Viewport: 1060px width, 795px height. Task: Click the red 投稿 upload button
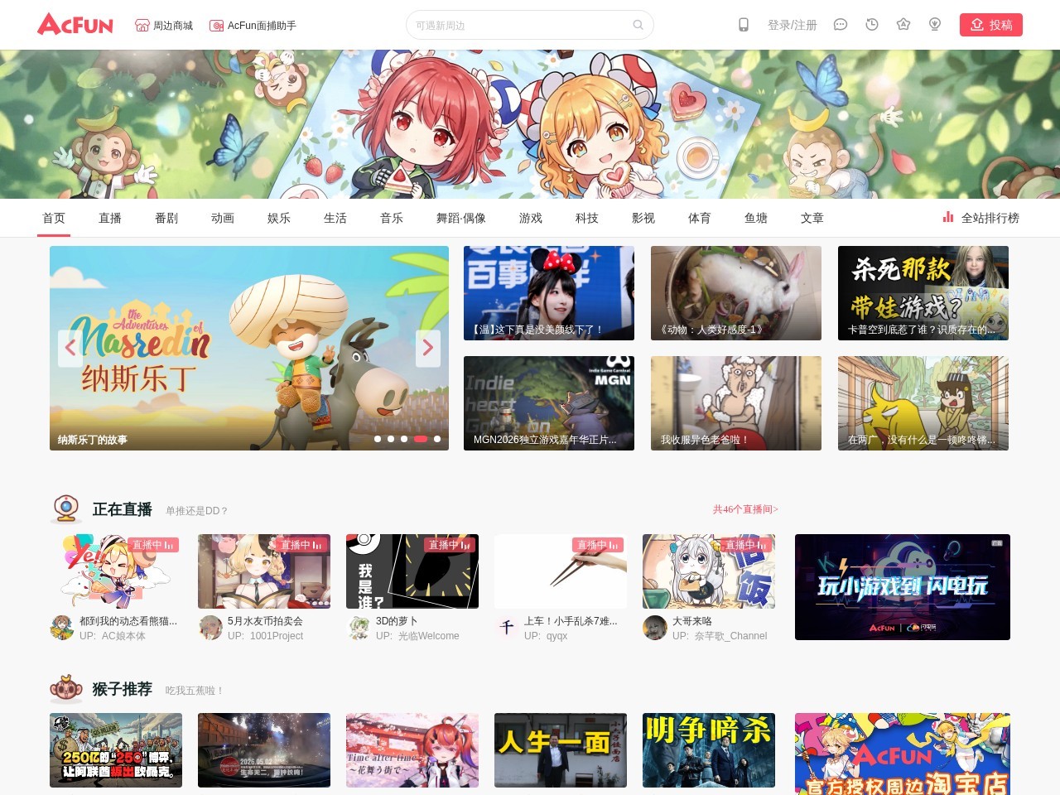(991, 25)
